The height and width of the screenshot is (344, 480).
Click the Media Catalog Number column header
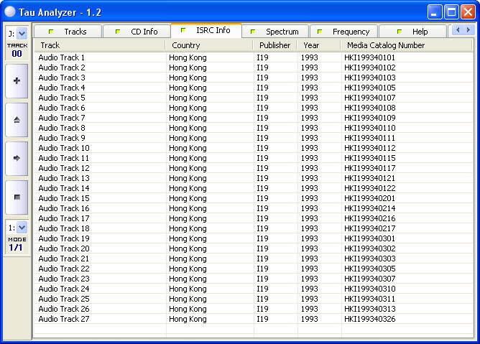(x=405, y=45)
